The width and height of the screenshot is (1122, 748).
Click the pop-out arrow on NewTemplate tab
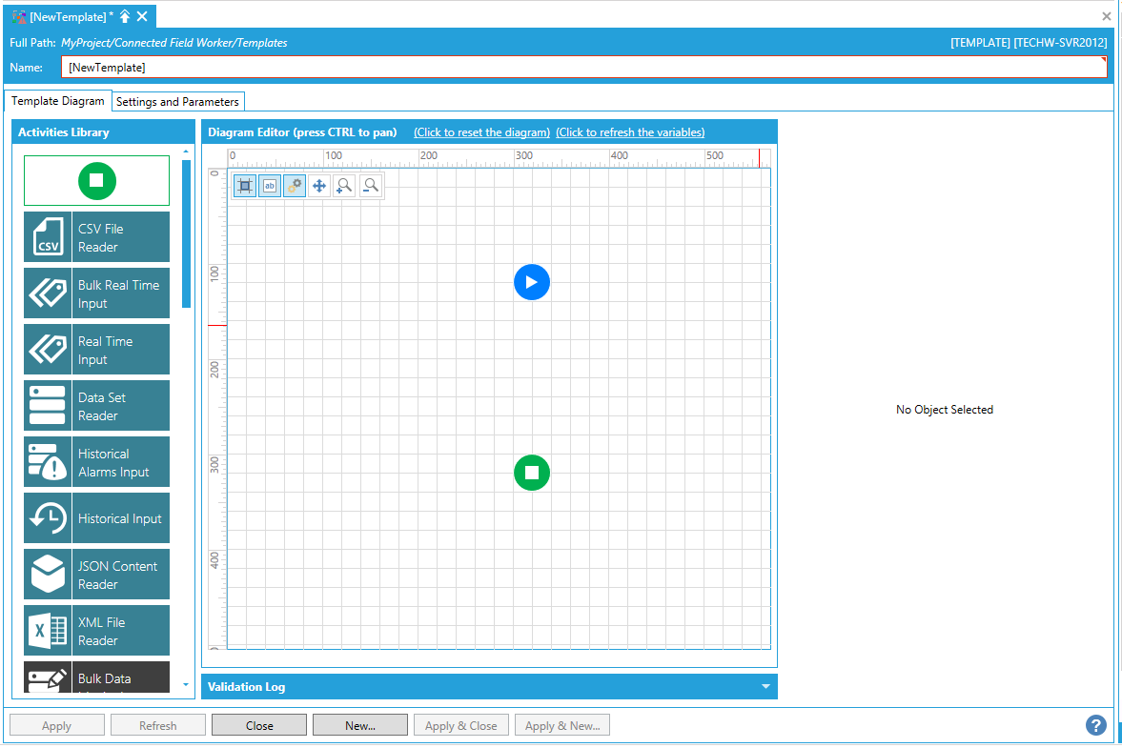125,16
